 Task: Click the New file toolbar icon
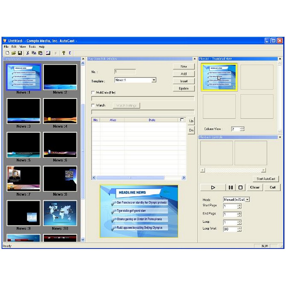coord(7,53)
